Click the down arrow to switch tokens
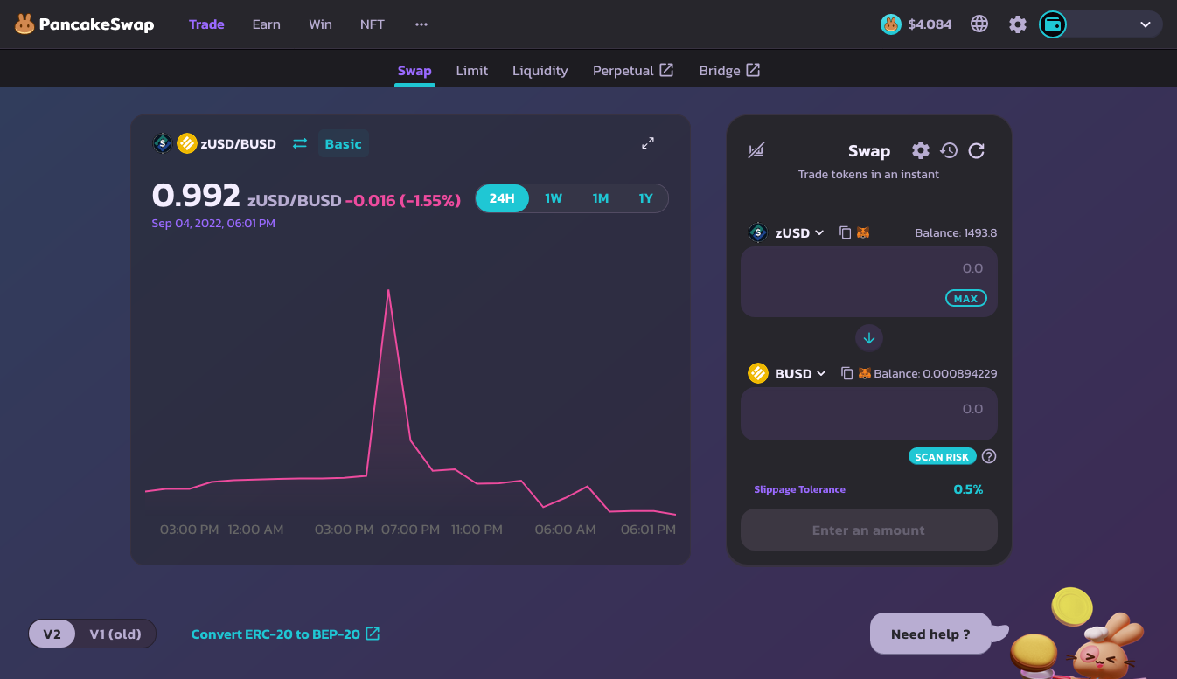This screenshot has height=679, width=1177. pos(869,337)
